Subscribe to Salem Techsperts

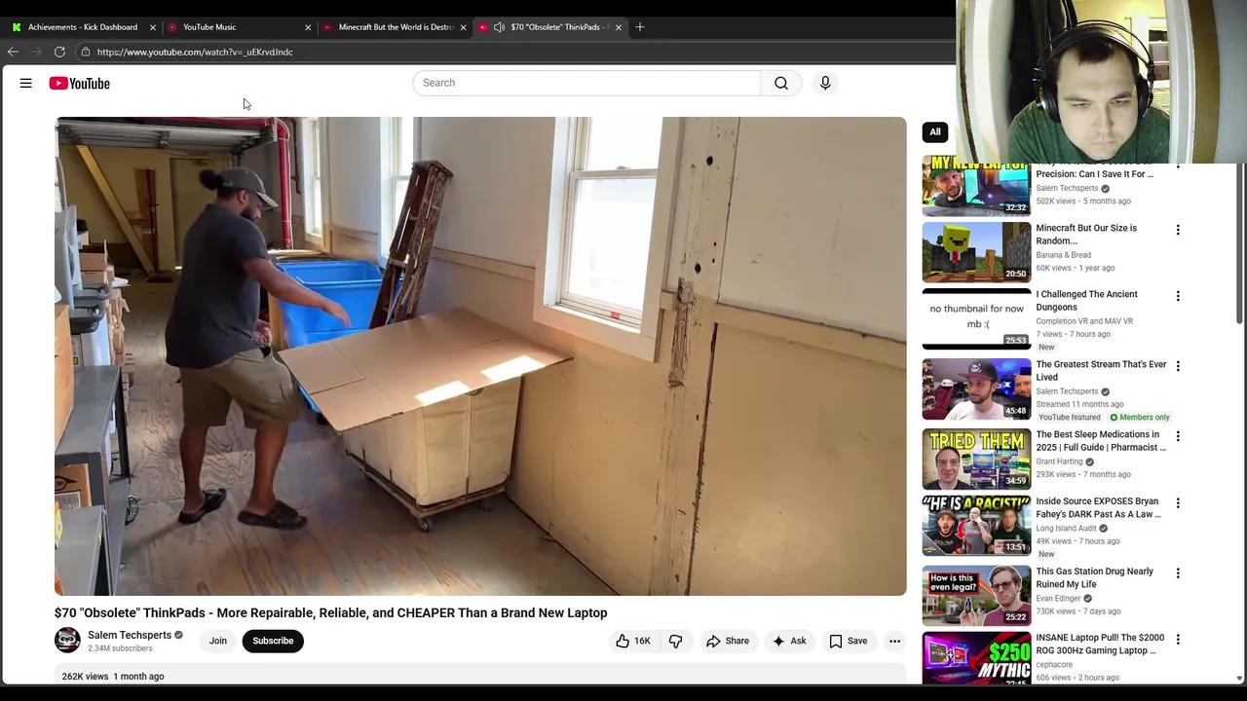[x=273, y=641]
